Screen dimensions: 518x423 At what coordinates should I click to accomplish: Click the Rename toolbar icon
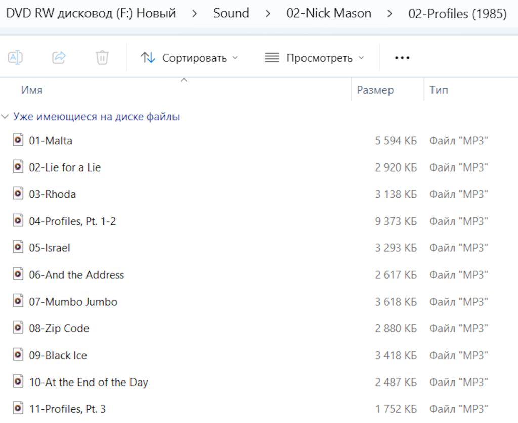point(15,58)
